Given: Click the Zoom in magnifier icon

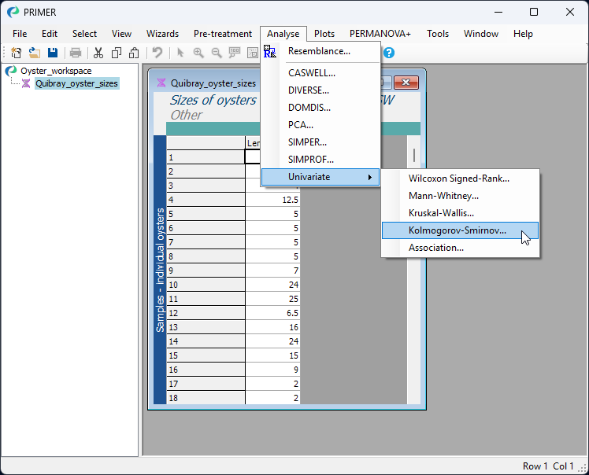Looking at the screenshot, I should click(198, 53).
